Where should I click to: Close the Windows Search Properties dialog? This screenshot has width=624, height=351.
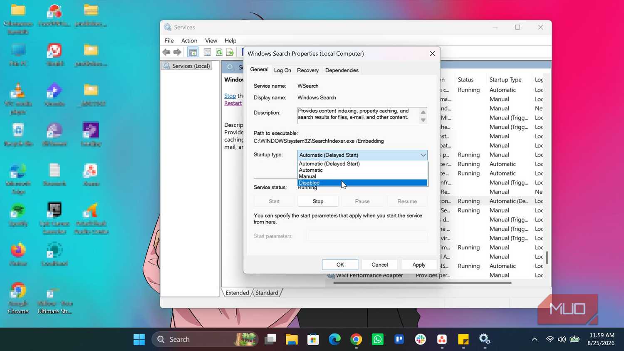click(432, 54)
